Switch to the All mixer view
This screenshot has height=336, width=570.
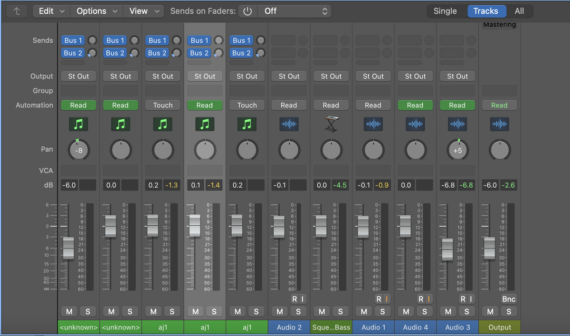point(520,11)
